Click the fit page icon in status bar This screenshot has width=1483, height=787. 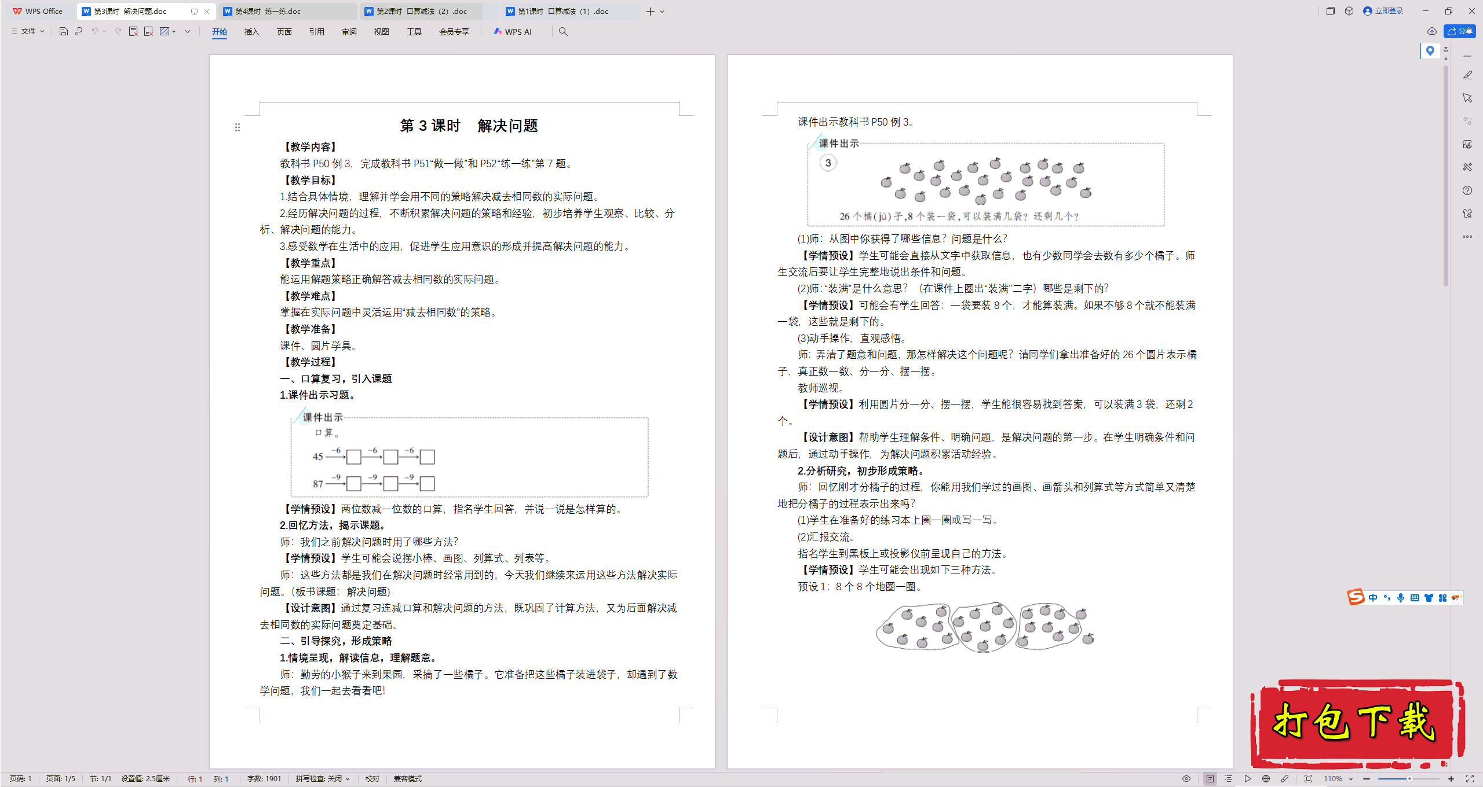(x=1308, y=779)
